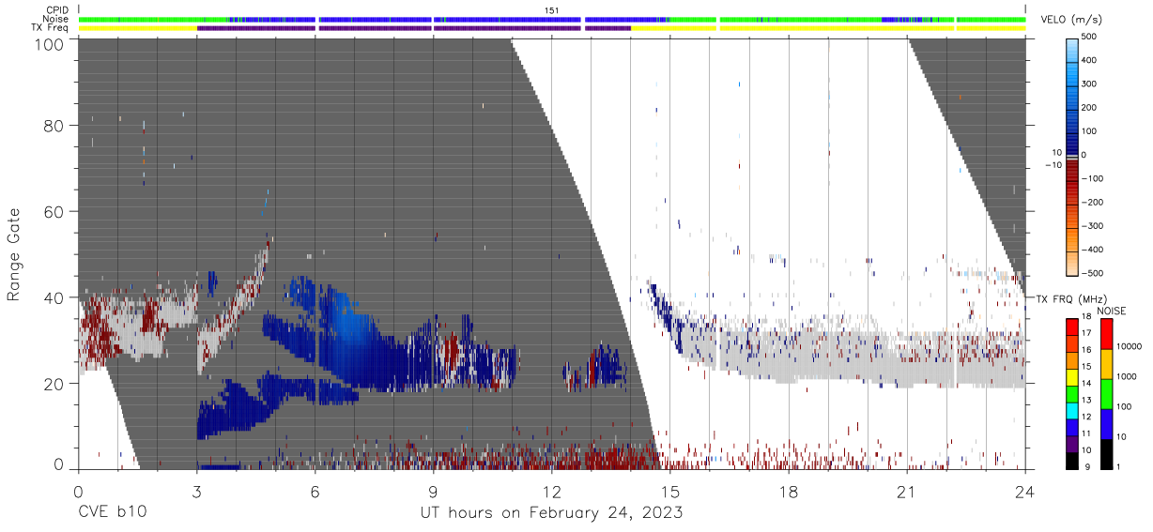Click the 10000 label on noise legend
The height and width of the screenshot is (532, 1153).
pyautogui.click(x=1129, y=346)
